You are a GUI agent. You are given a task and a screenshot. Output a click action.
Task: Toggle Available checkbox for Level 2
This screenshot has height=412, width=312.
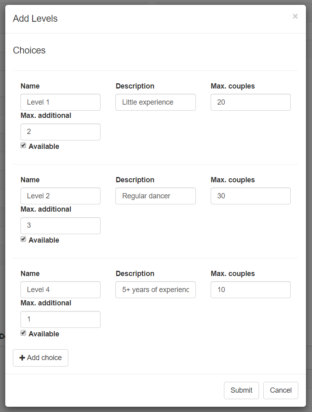(23, 239)
